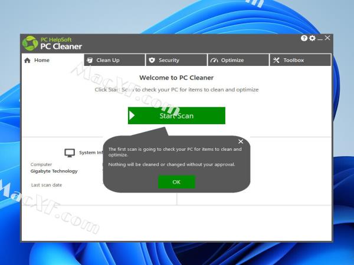The image size is (354, 265).
Task: Open the Toolbox tab
Action: (x=300, y=60)
